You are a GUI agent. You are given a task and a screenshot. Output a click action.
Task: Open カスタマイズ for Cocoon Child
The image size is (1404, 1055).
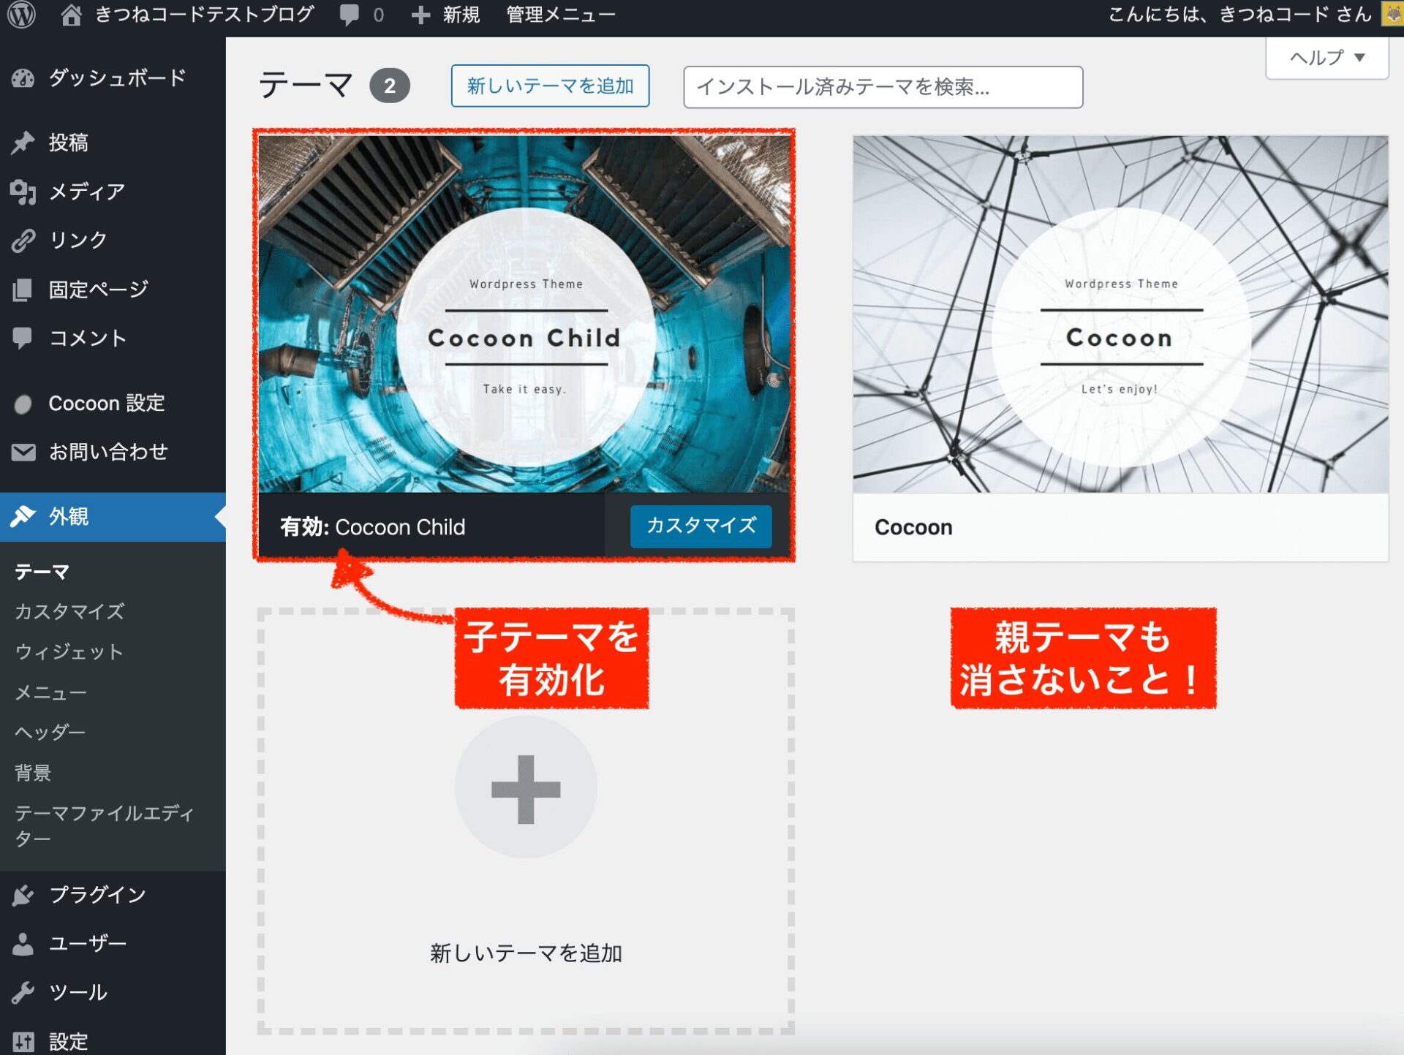[701, 526]
